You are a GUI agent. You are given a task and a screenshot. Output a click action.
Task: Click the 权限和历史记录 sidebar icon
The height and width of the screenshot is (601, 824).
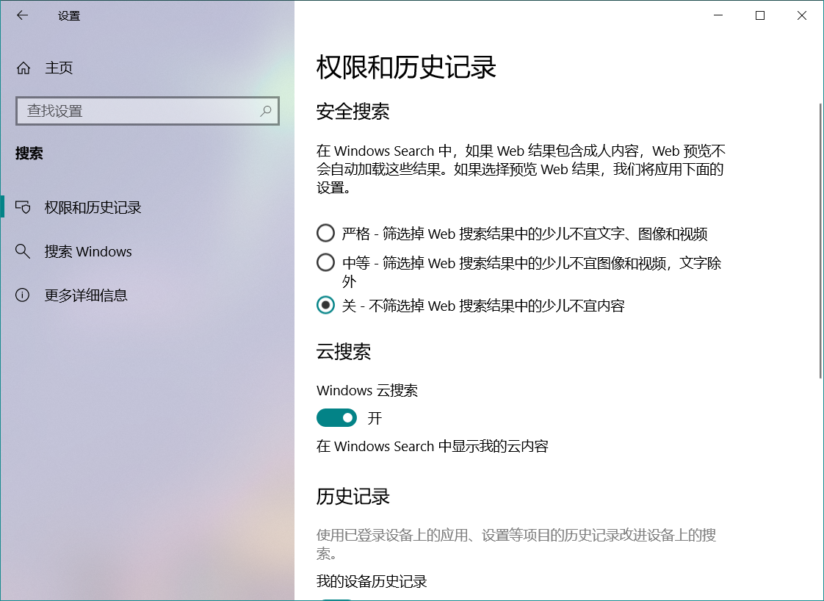click(x=23, y=207)
